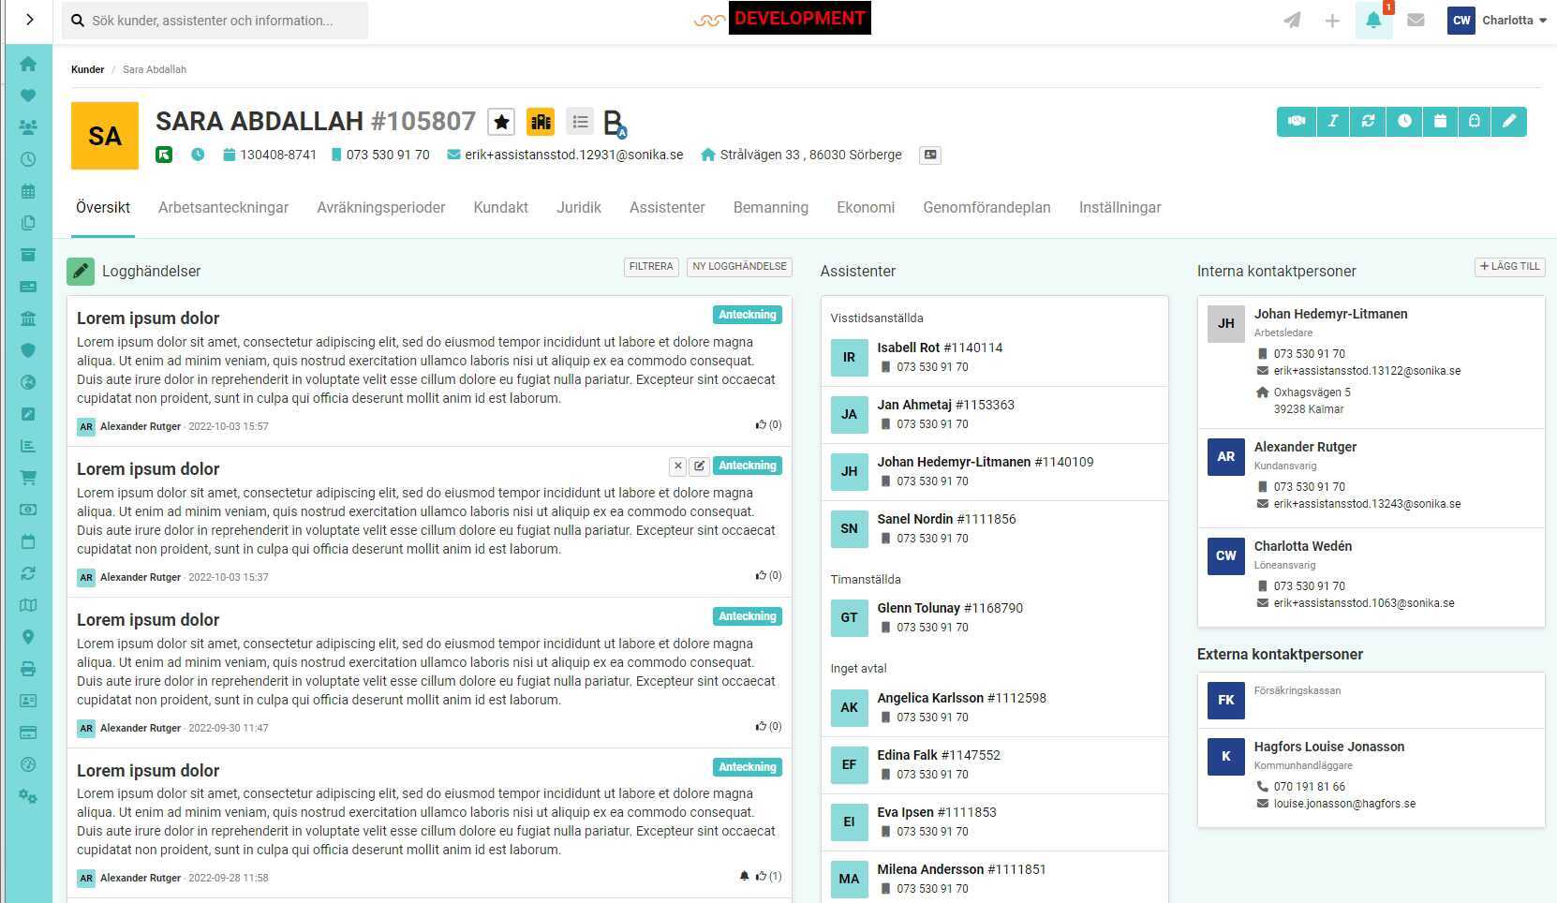
Task: Delete the log entry dated 2022-10-03 15:37
Action: tap(678, 466)
